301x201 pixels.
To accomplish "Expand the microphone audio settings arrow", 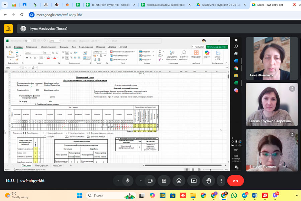I will 118,181.
